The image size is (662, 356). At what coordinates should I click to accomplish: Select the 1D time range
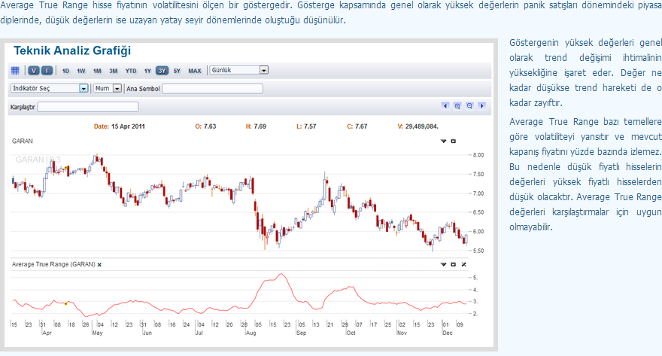click(x=65, y=71)
